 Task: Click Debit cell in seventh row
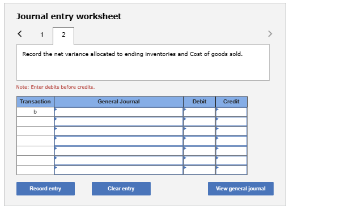click(199, 170)
